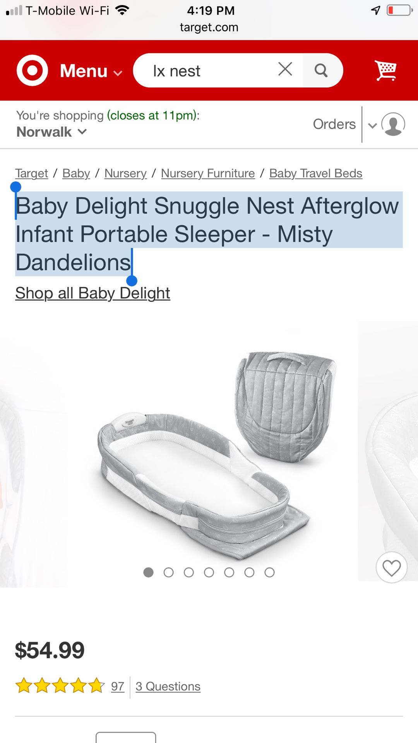418x743 pixels.
Task: Open the Orders page
Action: (x=334, y=124)
